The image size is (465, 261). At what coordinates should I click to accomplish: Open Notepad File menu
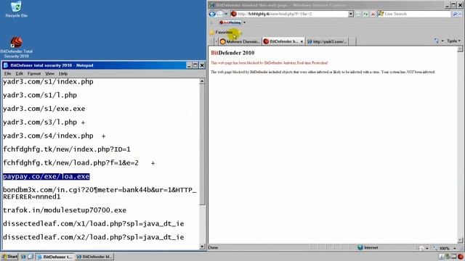pyautogui.click(x=8, y=73)
